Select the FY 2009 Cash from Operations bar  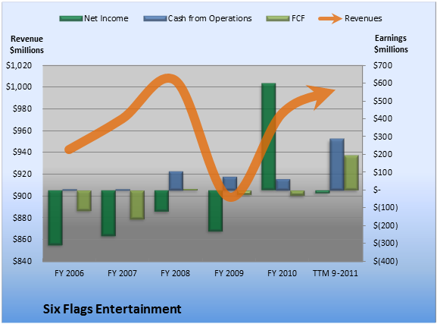[230, 184]
